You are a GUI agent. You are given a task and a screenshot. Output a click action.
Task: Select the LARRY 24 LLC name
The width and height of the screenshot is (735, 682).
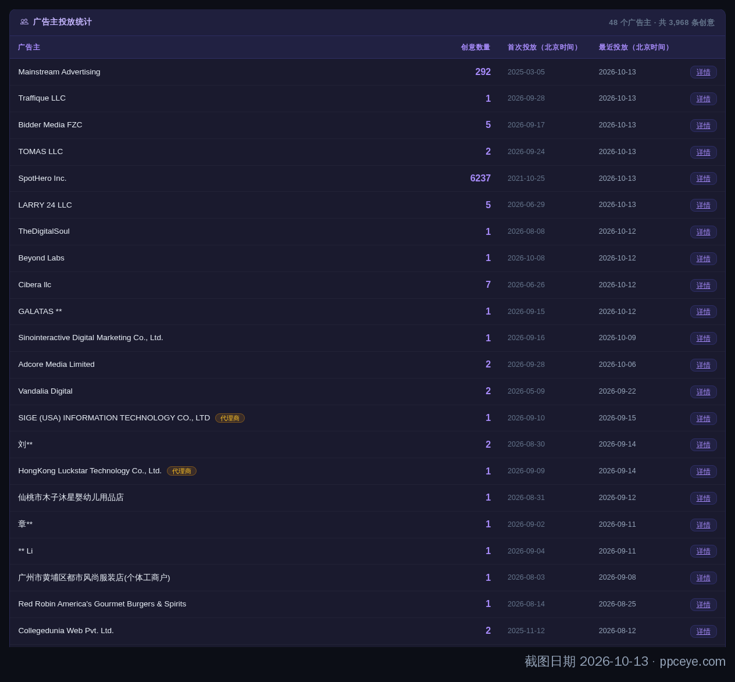coord(45,205)
